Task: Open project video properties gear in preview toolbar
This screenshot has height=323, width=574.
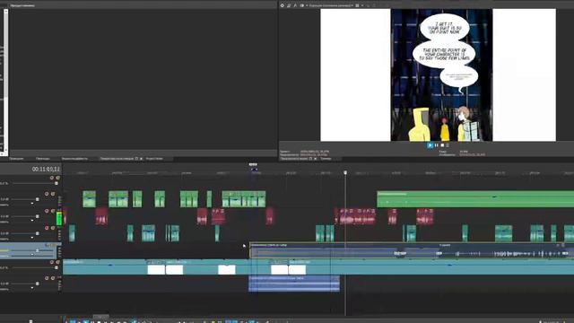Action: pos(283,5)
